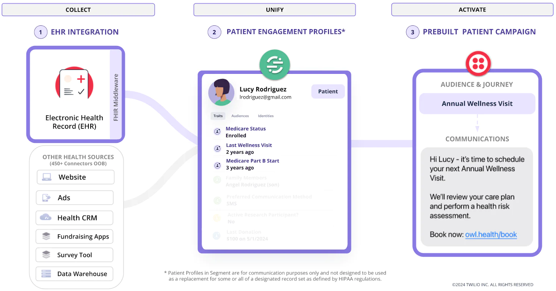This screenshot has width=556, height=291.
Task: Click the Medicare Status trait icon
Action: (217, 131)
